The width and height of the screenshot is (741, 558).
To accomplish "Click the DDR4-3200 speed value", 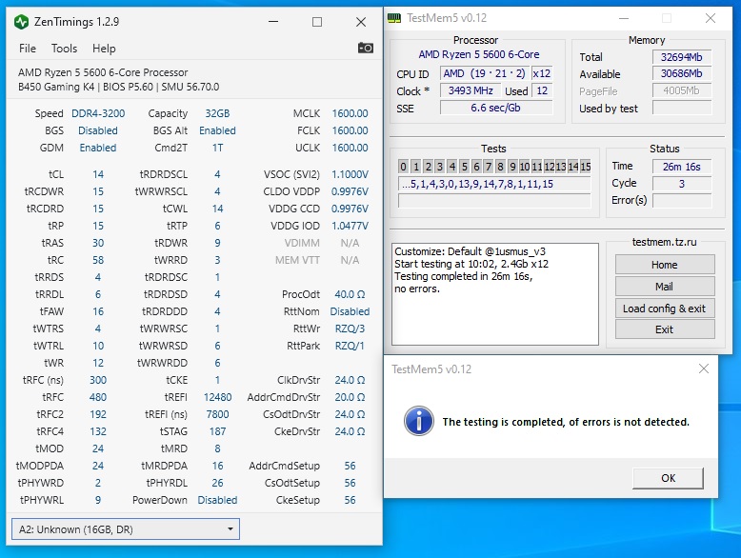I will [98, 113].
